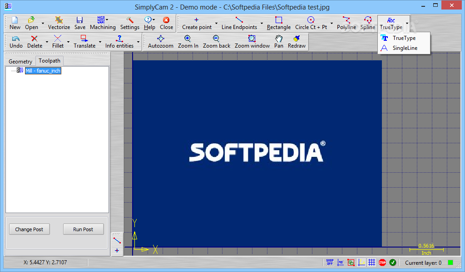Expand the Create point dropdown arrow
465x272 pixels.
(x=216, y=24)
